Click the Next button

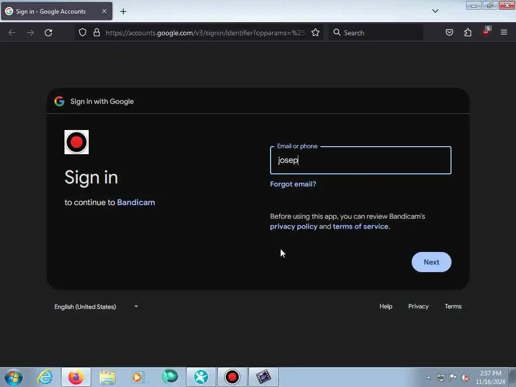(x=431, y=262)
